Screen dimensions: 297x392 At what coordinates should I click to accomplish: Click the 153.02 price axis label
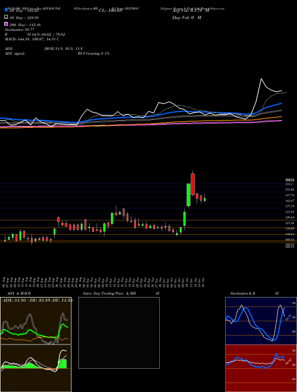290,189
